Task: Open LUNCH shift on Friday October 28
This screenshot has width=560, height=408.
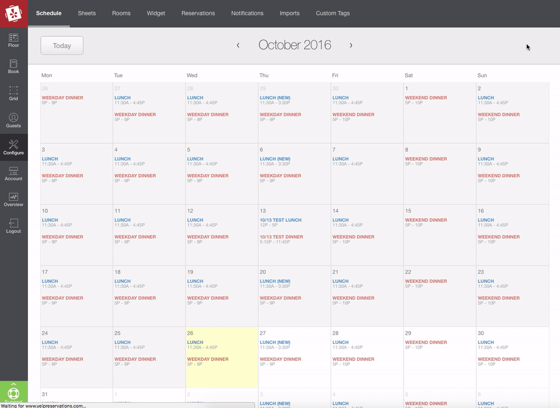Action: [x=340, y=342]
